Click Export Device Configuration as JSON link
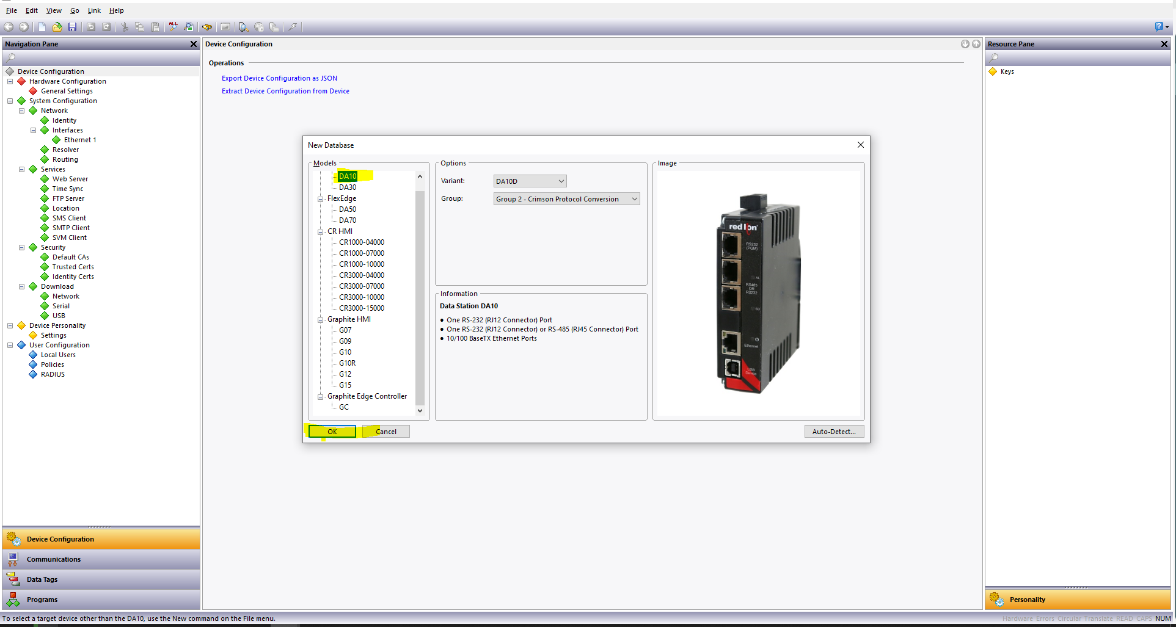 [x=279, y=78]
